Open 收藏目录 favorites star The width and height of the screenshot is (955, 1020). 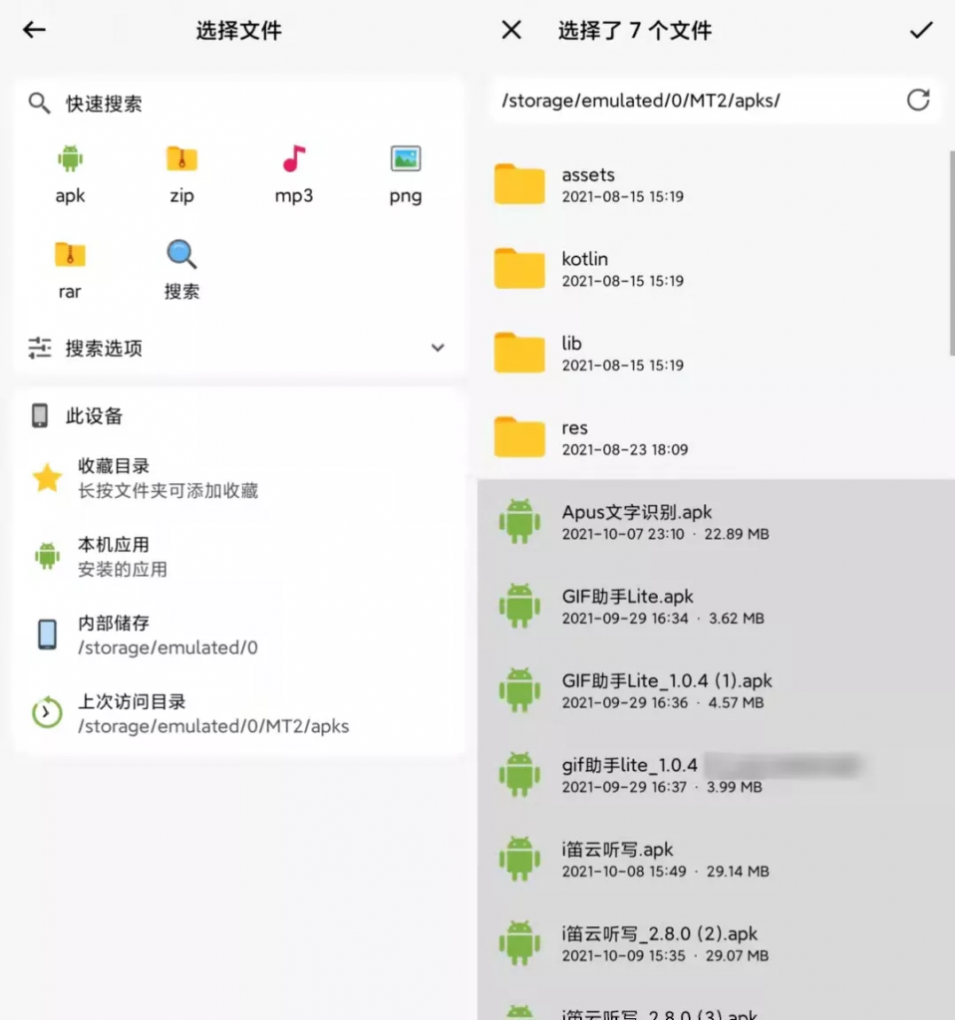point(48,477)
